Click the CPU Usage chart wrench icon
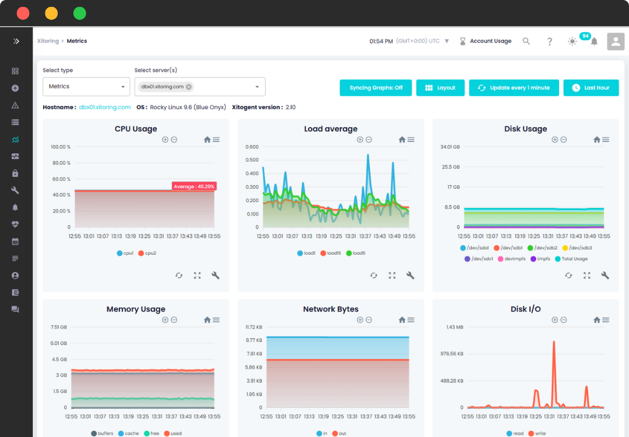Screen dimensions: 629x437 click(215, 276)
